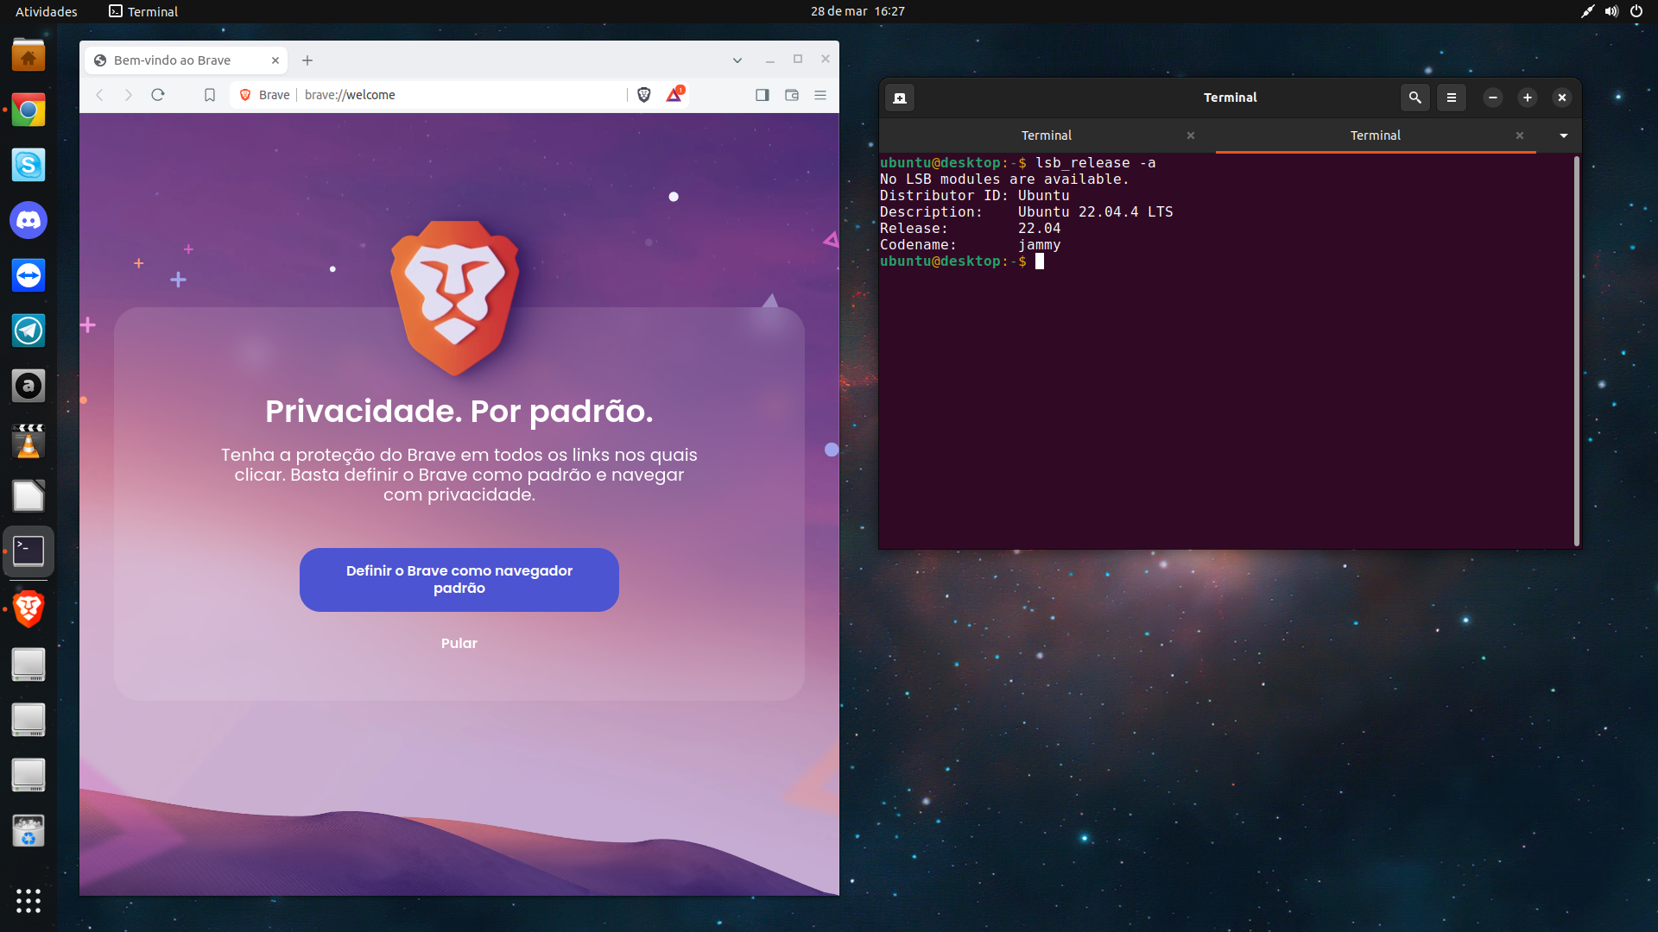Open Skype from the dock
Screen dimensions: 1658x932
tap(28, 166)
